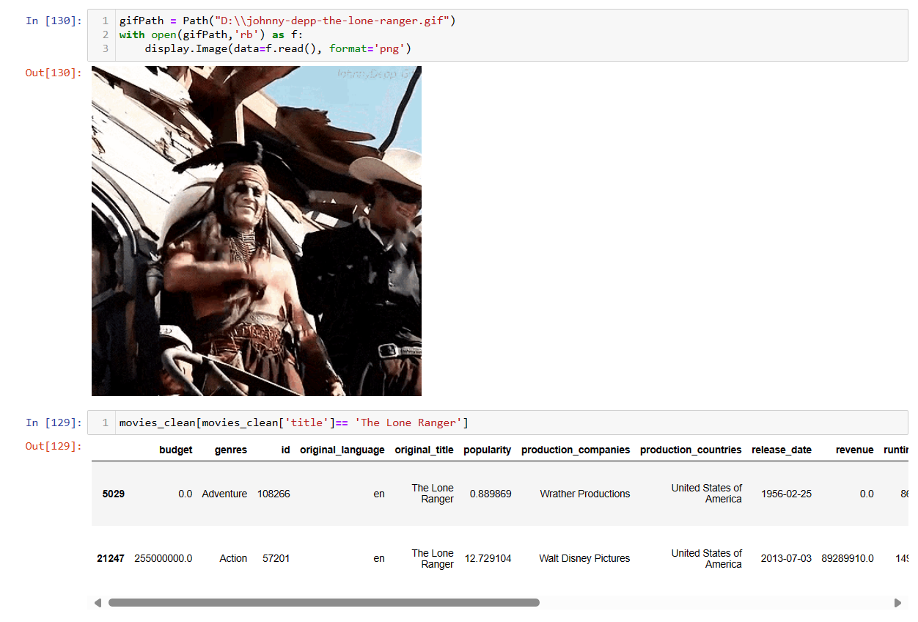Click the right arrow of the table scrollbar
This screenshot has width=918, height=622.
897,603
